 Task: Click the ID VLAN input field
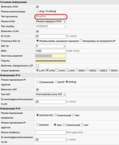pos(51,36)
